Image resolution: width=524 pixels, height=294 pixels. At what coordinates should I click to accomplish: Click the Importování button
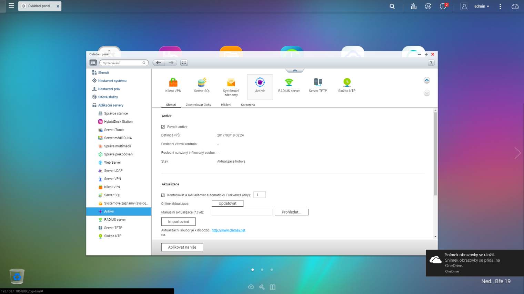[x=179, y=221]
